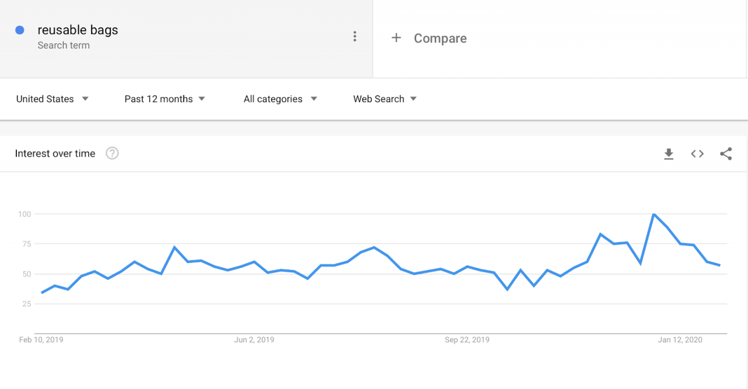
Task: Open the Web Search type dropdown
Action: pyautogui.click(x=385, y=99)
